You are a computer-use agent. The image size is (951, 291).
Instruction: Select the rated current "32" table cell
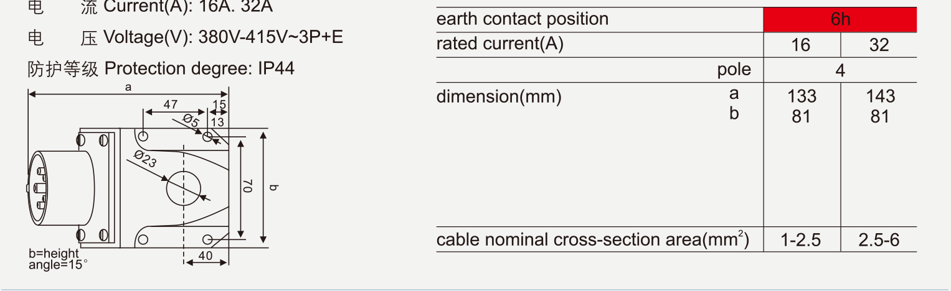[879, 45]
